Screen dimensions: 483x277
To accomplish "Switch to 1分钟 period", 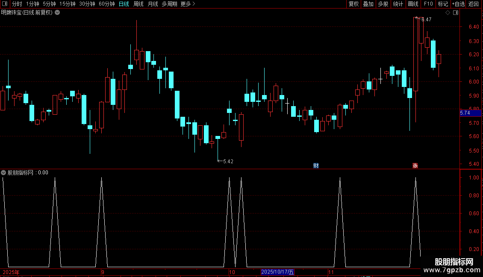I will [x=32, y=4].
